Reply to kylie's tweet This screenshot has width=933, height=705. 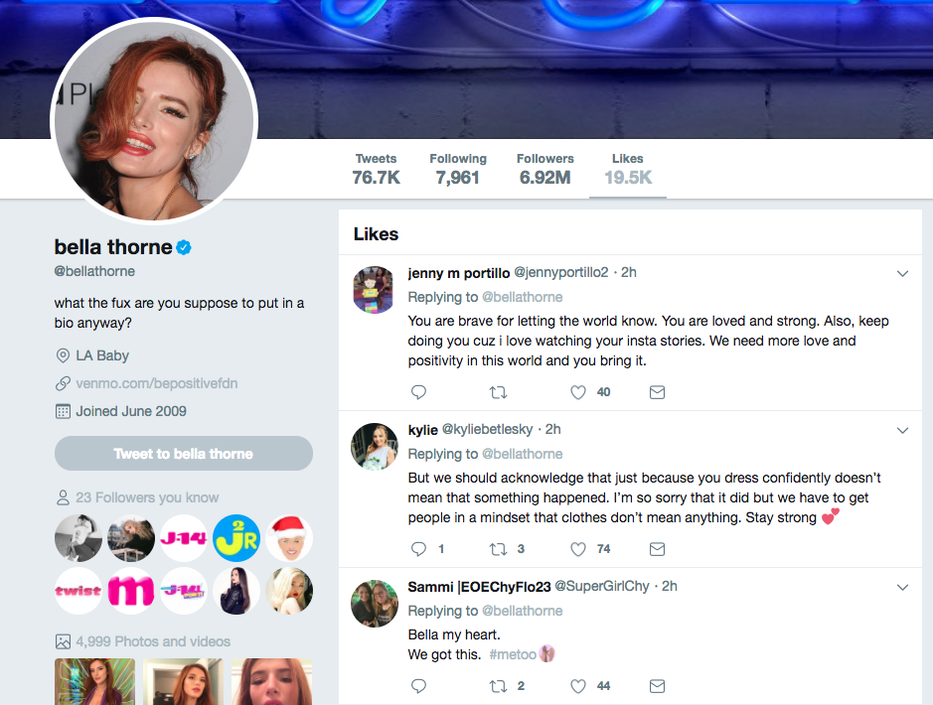click(418, 549)
